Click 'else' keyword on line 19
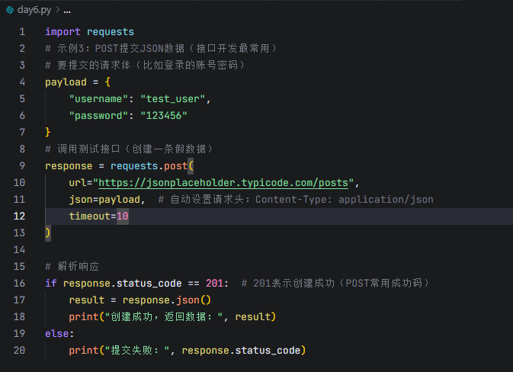 pyautogui.click(x=57, y=334)
